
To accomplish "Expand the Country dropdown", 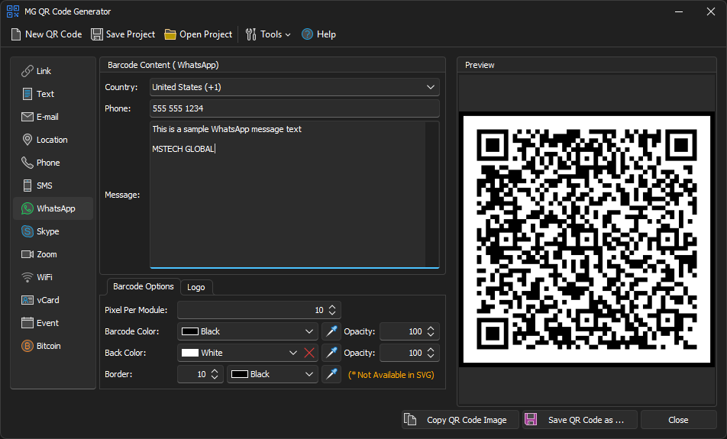I will [295, 87].
